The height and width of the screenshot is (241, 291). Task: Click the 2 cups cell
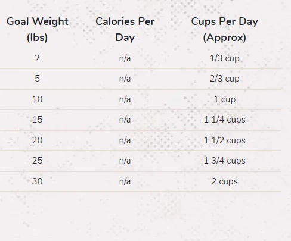click(225, 181)
